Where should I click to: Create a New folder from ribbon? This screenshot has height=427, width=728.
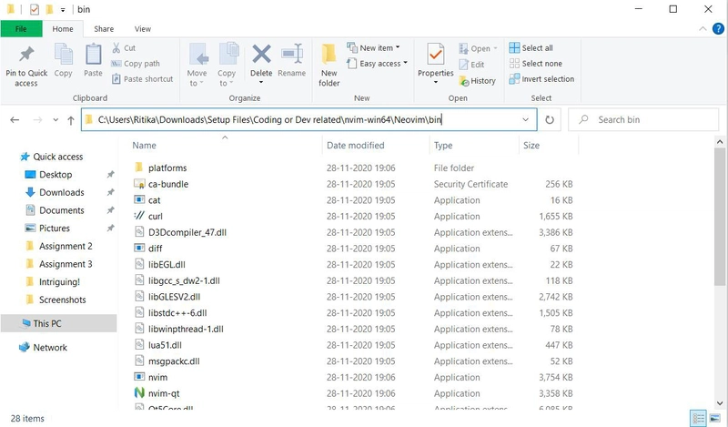pos(329,66)
